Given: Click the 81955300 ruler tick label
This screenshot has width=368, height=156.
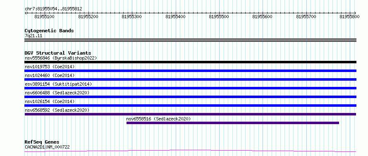Looking at the screenshot, I should tap(131, 17).
